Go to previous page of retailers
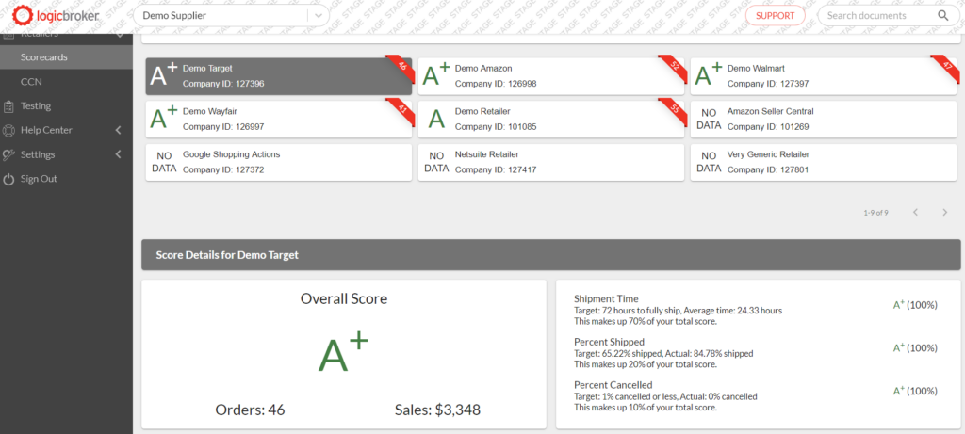This screenshot has height=434, width=965. point(915,213)
